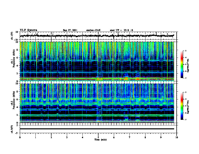This screenshot has width=199, height=154.
Task: Click the time axis tick label "5"
Action: pos(98,137)
